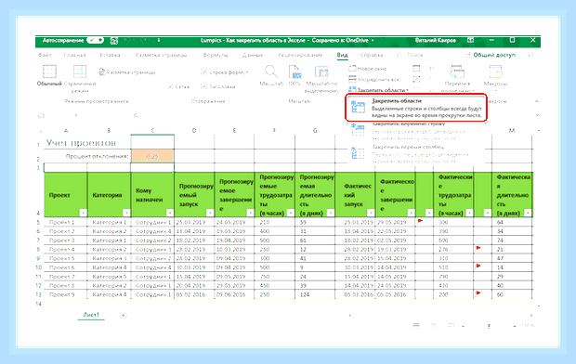Click the red flag in Проект 1 row

click(420, 221)
